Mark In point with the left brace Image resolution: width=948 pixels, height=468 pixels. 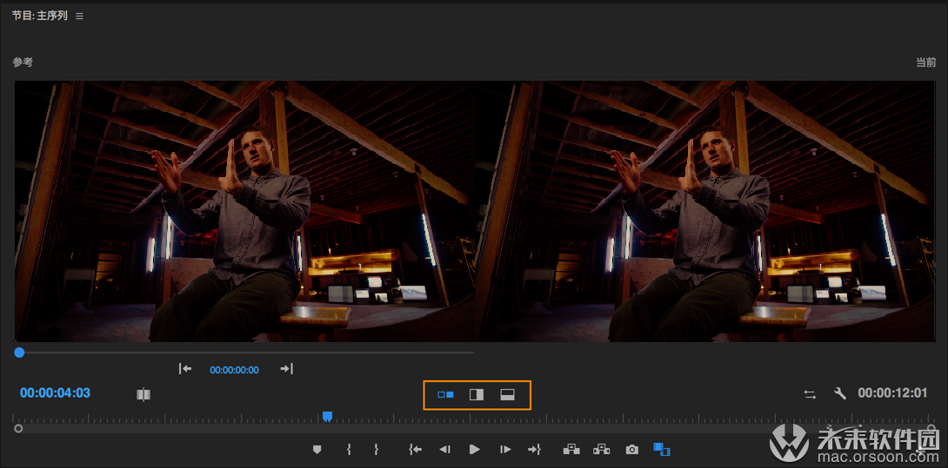click(349, 449)
